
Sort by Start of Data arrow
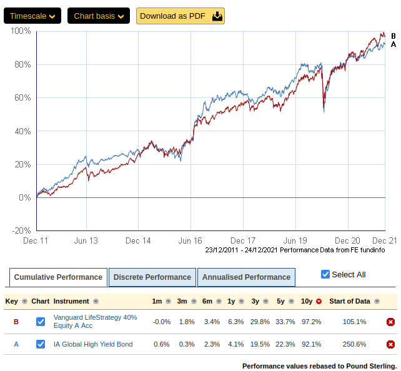(x=377, y=302)
